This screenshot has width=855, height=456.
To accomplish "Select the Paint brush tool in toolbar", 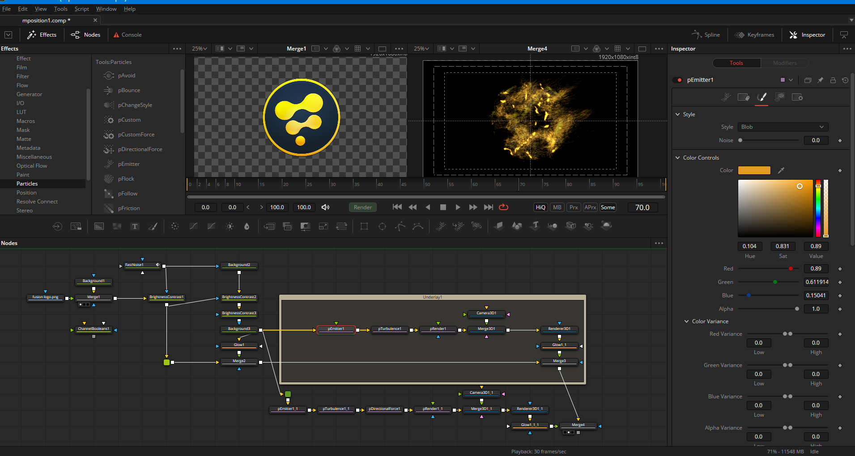I will click(153, 226).
